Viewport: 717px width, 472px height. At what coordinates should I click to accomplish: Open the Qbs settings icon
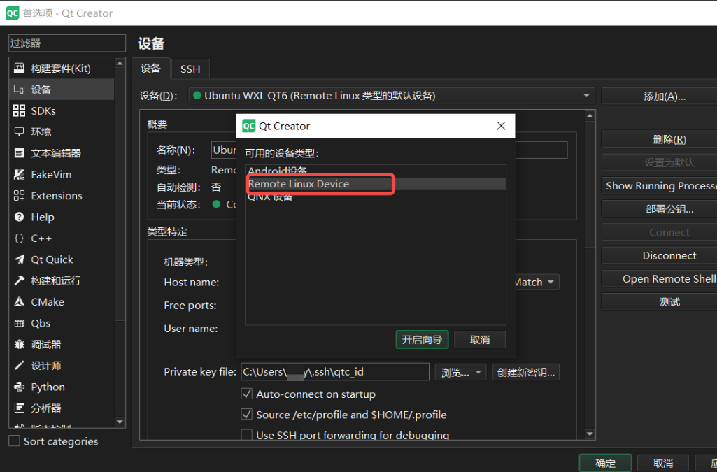click(x=19, y=323)
